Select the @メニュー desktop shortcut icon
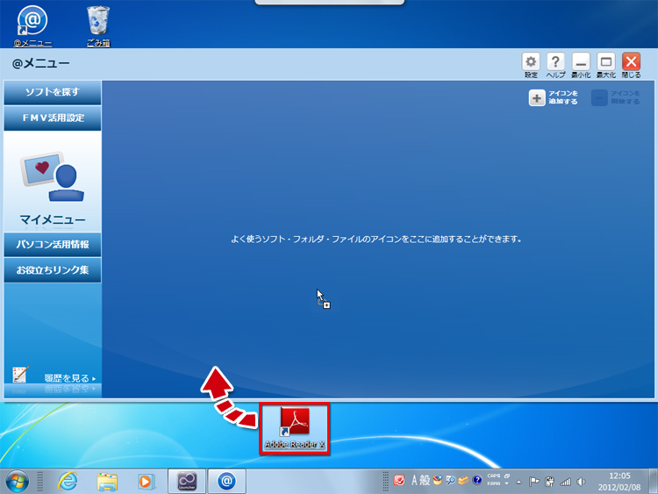This screenshot has width=658, height=494. (32, 25)
